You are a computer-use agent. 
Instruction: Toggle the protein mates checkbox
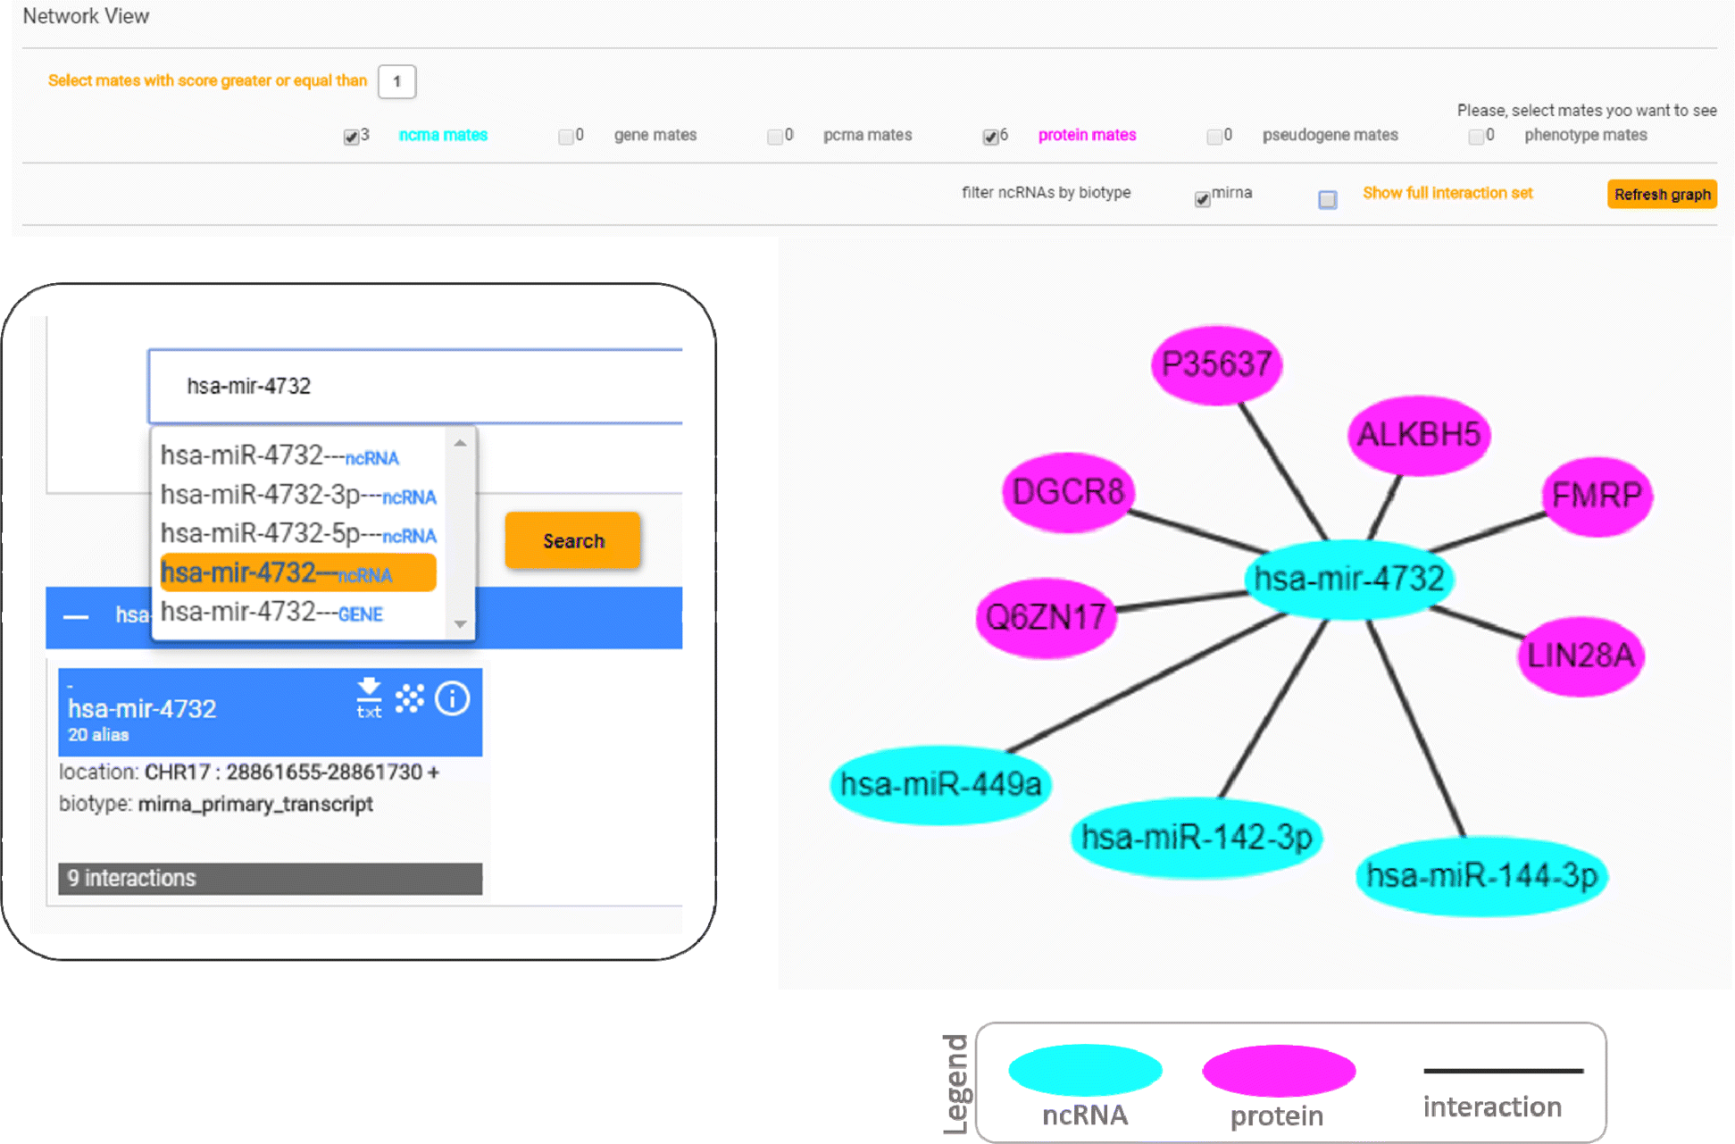pyautogui.click(x=990, y=137)
